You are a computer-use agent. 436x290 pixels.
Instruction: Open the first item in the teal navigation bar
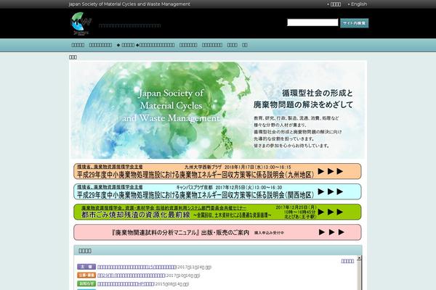[x=78, y=45]
